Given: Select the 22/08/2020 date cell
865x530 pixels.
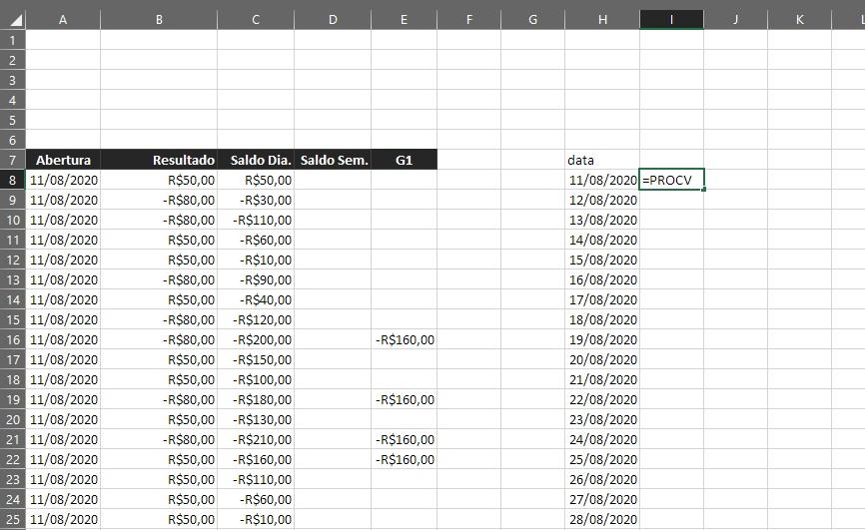Looking at the screenshot, I should 602,399.
